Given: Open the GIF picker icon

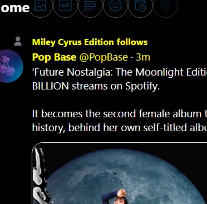Looking at the screenshot, I should (x=65, y=6).
